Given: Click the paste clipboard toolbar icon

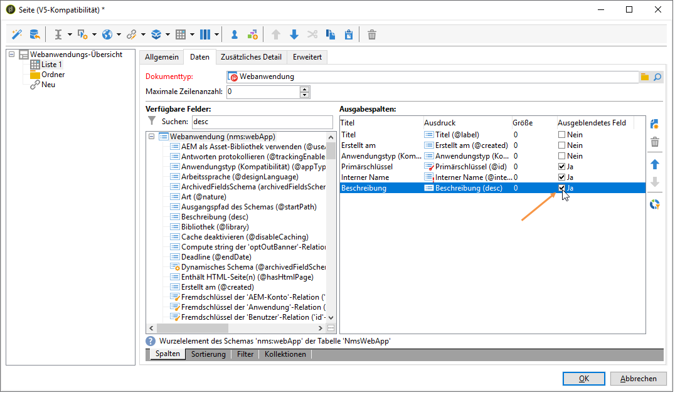Looking at the screenshot, I should (x=349, y=34).
